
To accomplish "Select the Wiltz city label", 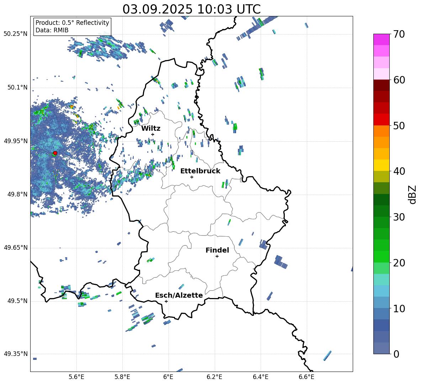I will tap(151, 129).
